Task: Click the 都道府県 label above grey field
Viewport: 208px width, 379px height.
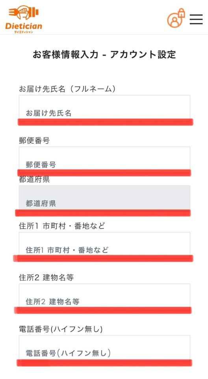Action: click(34, 179)
